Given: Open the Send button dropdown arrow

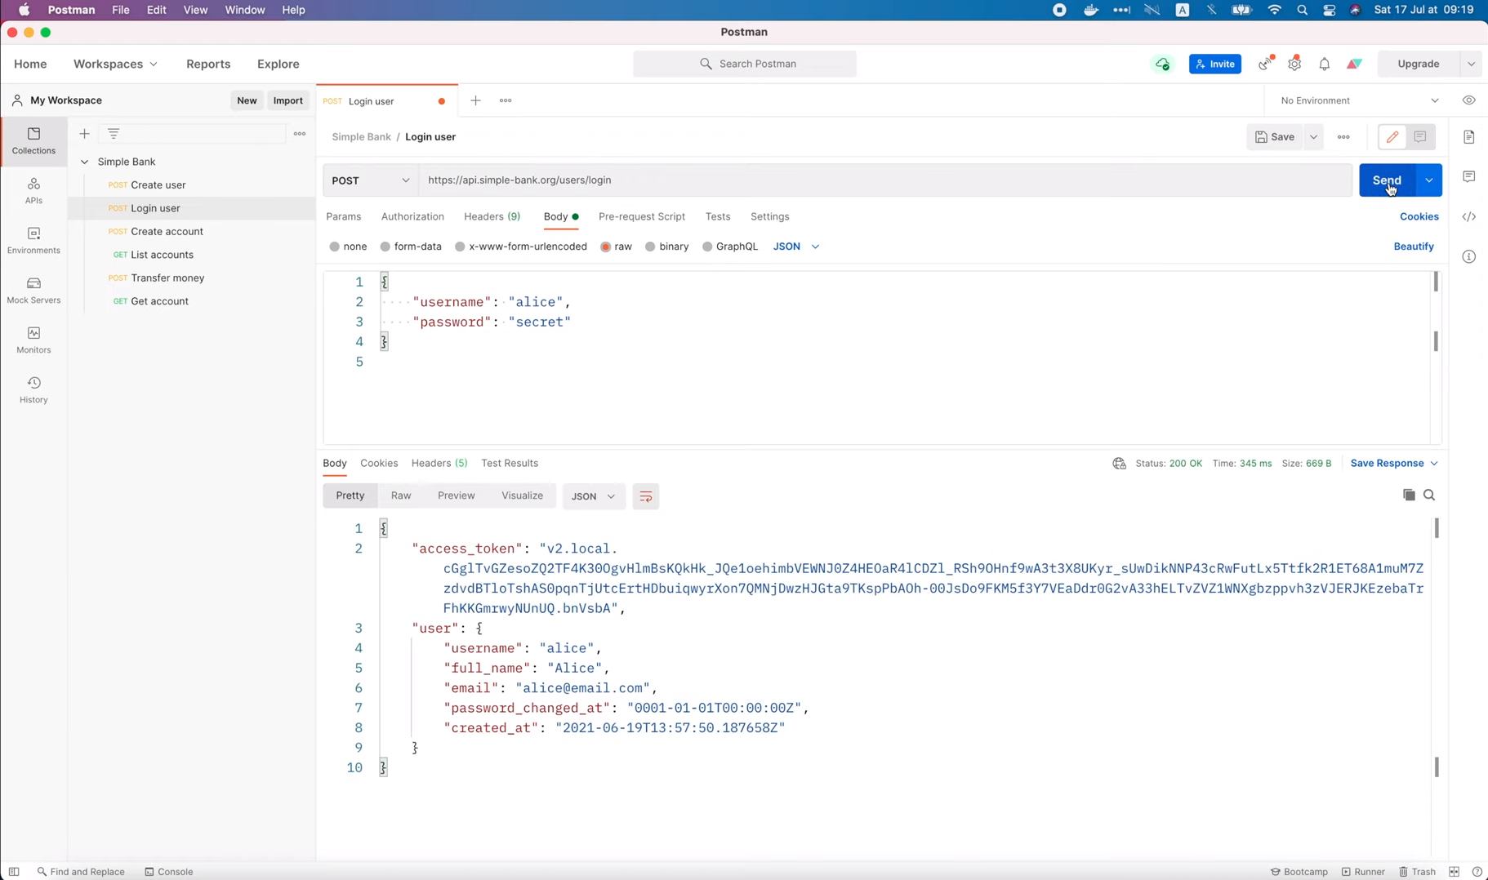Looking at the screenshot, I should pos(1429,180).
